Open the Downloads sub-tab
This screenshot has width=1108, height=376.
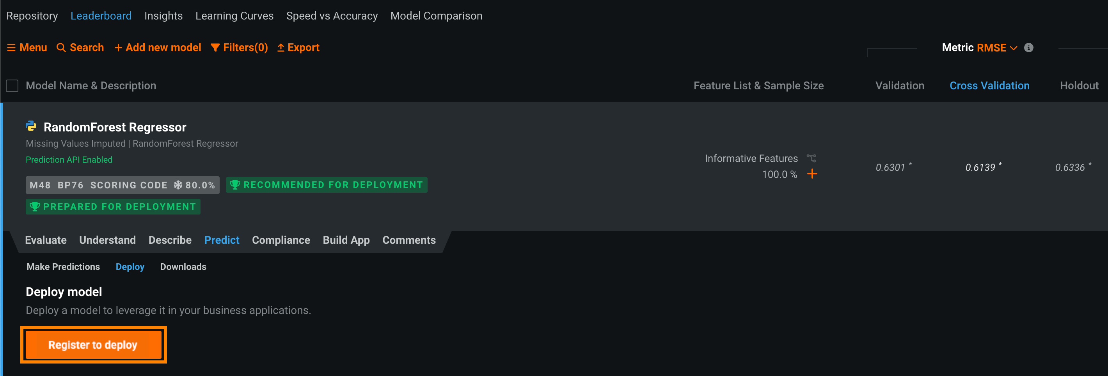[183, 267]
